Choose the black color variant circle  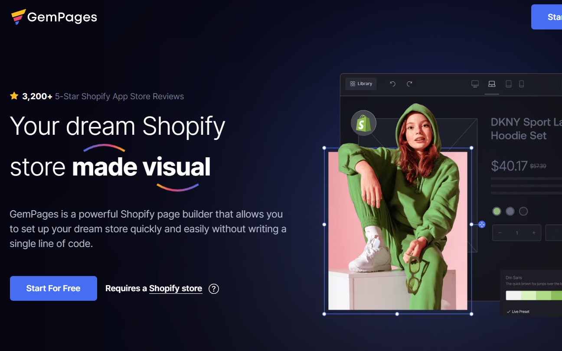[x=523, y=211]
